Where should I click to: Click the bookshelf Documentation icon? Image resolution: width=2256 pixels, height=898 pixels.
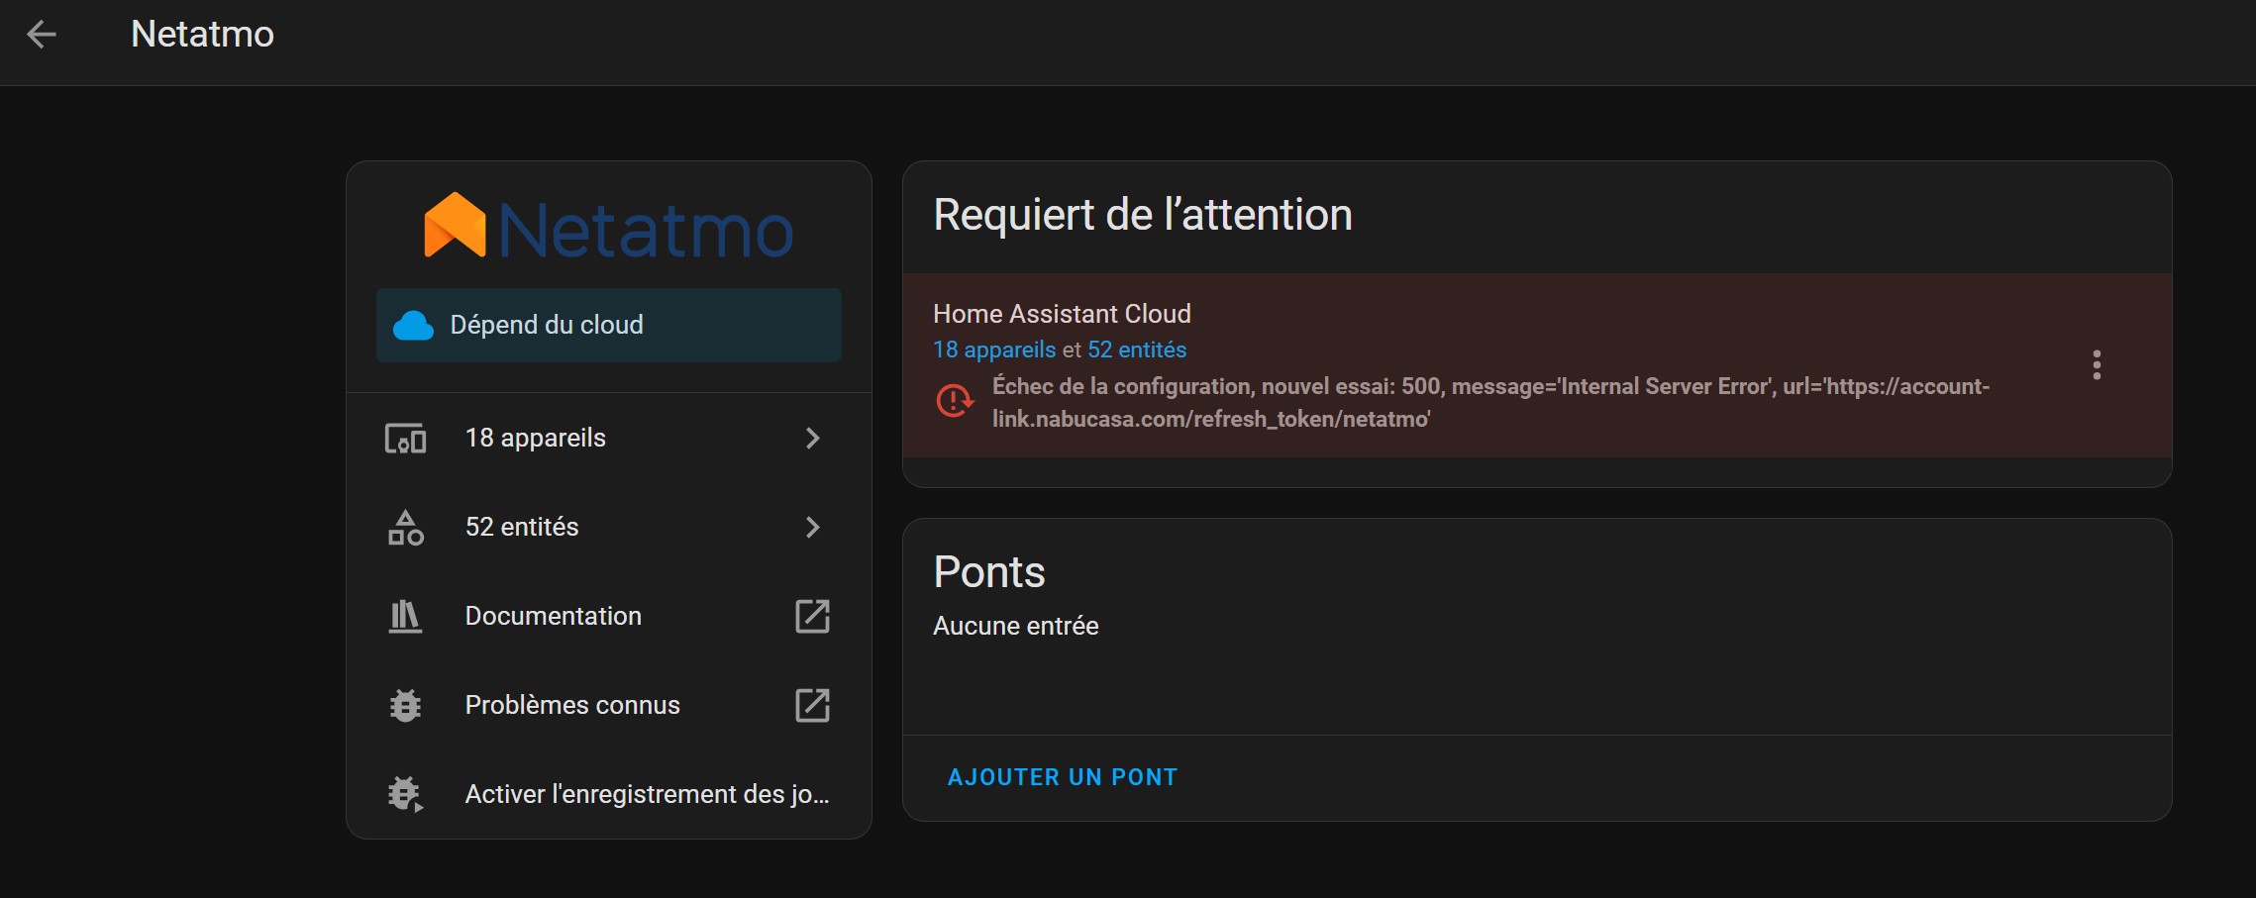(405, 616)
